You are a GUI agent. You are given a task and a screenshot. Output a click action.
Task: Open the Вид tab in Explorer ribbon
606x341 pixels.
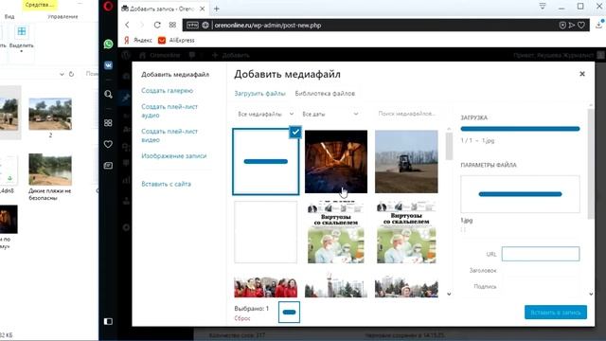(9, 17)
